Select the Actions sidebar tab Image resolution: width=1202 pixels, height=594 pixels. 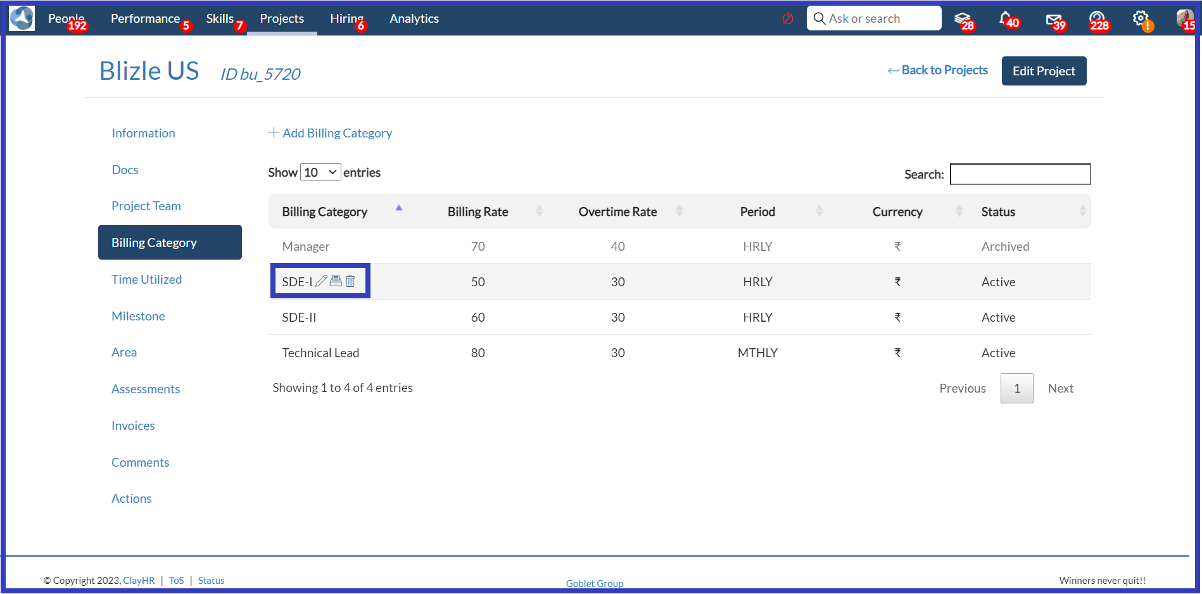coord(132,498)
